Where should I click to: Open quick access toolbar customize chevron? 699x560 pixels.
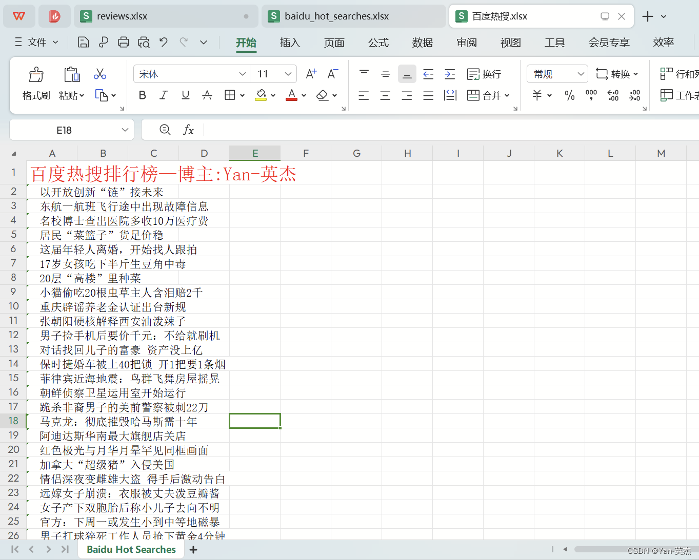pyautogui.click(x=204, y=43)
